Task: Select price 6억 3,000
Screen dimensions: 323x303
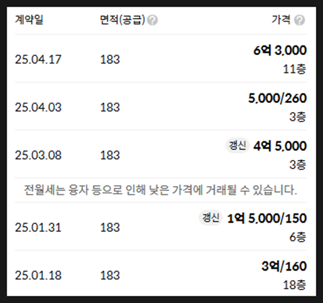Action: tap(280, 50)
